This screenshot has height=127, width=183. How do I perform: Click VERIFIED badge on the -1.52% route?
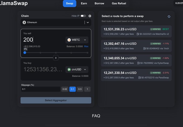156,58
